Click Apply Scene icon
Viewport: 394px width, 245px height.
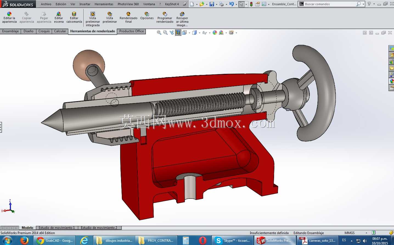coord(221,33)
